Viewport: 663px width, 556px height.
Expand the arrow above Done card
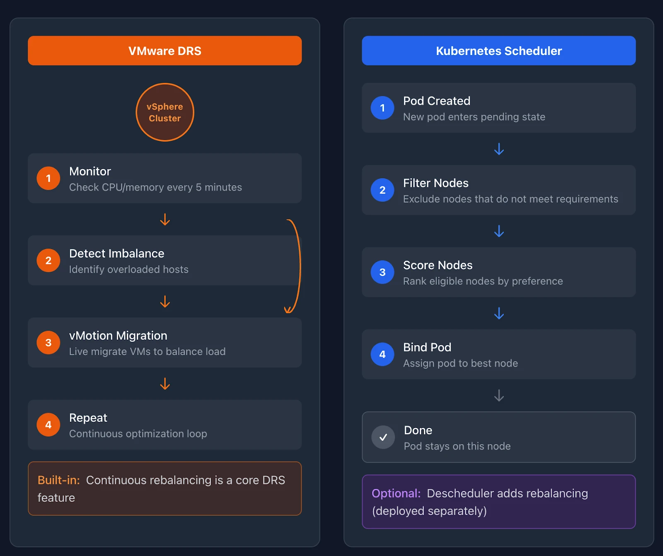(498, 396)
